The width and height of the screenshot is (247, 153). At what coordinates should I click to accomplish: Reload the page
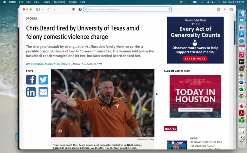tap(169, 9)
